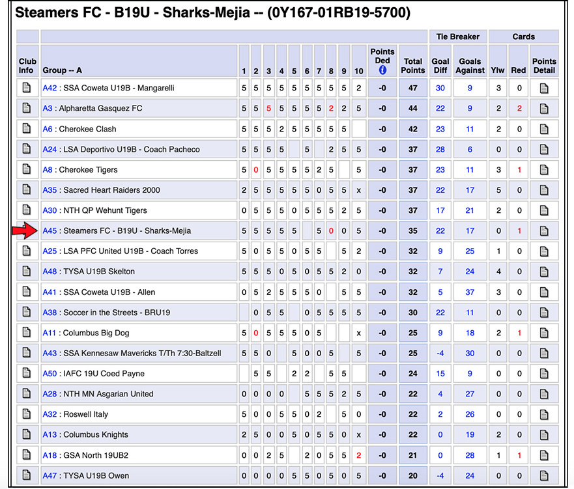Open the A13 Columbus Knights link
This screenshot has height=489, width=574.
(50, 434)
